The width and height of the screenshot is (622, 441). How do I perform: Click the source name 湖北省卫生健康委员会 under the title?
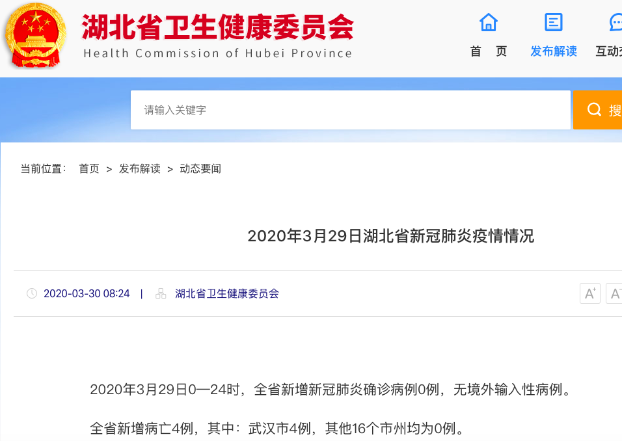pyautogui.click(x=226, y=293)
